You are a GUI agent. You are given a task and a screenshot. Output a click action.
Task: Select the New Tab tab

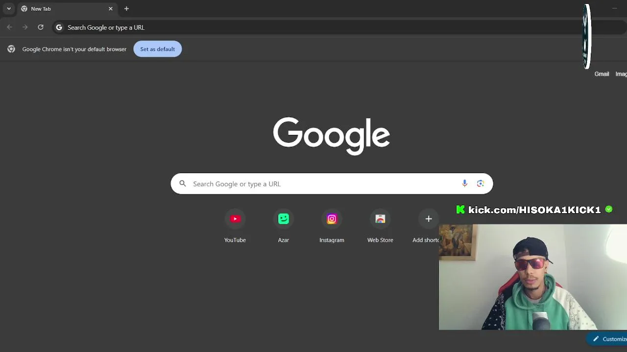point(67,9)
